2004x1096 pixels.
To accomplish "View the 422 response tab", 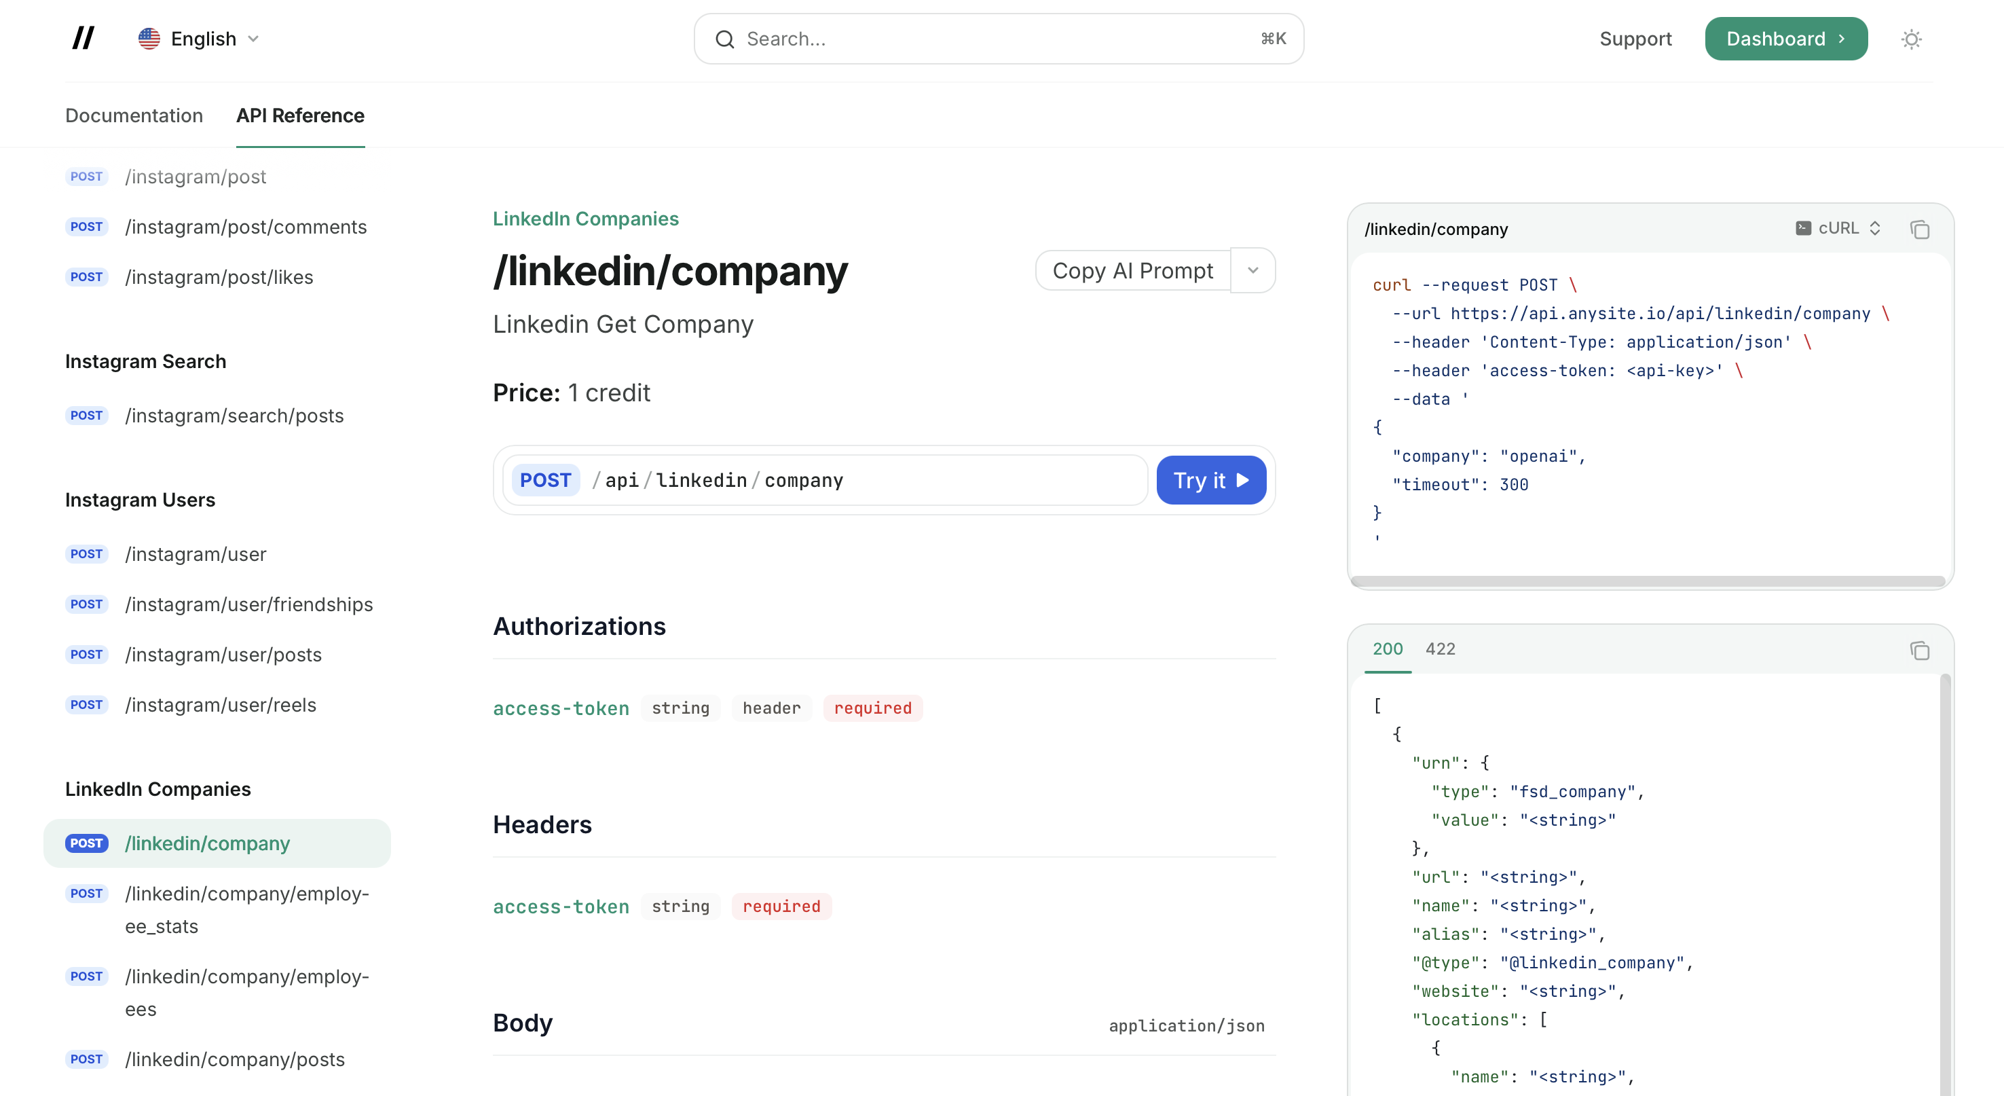I will (1441, 649).
